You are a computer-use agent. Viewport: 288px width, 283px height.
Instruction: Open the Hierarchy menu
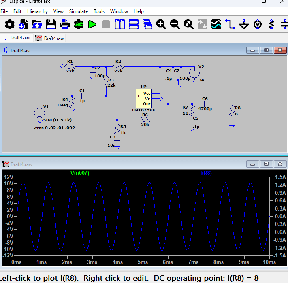click(x=38, y=11)
